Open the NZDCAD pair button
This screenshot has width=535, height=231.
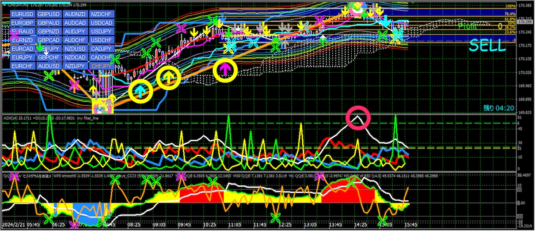75,57
